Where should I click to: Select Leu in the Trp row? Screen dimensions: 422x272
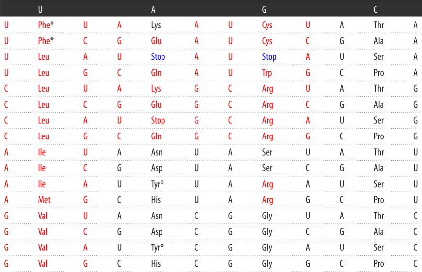[x=44, y=73]
